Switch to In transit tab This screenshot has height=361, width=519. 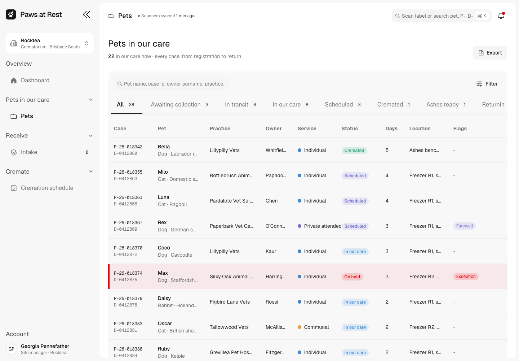[x=241, y=105]
